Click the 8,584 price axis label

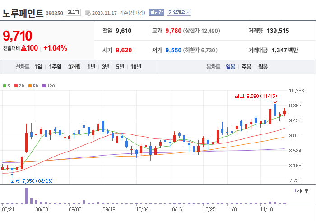coord(295,151)
